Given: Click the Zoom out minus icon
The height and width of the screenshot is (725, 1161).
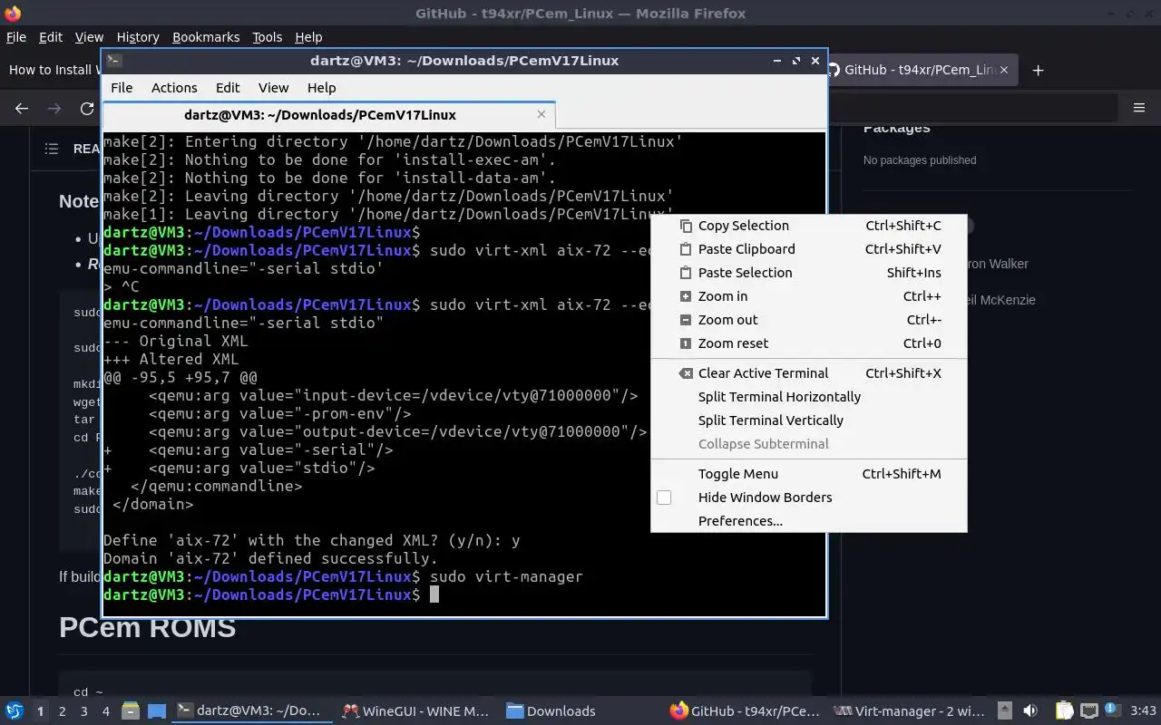Looking at the screenshot, I should coord(686,320).
